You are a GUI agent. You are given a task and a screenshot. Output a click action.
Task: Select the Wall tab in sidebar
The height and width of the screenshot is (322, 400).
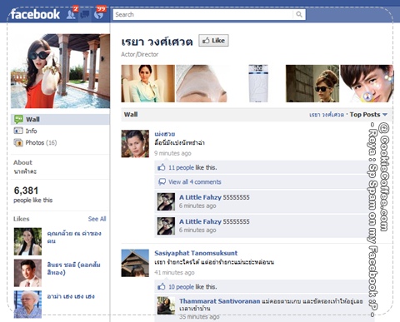click(60, 119)
